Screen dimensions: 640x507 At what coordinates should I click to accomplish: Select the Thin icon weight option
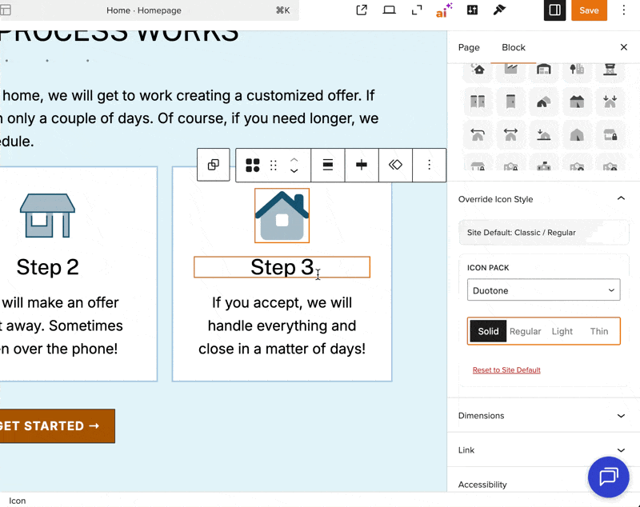point(599,331)
